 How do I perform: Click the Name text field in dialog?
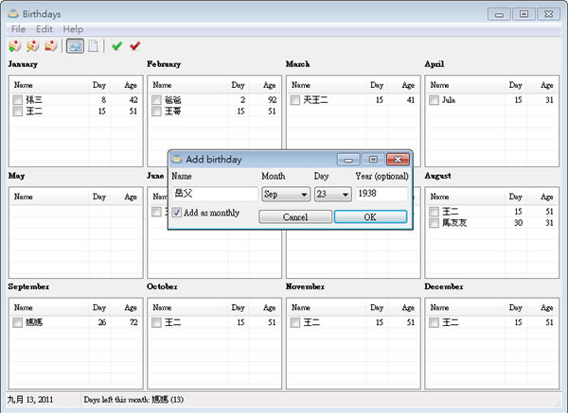point(214,194)
